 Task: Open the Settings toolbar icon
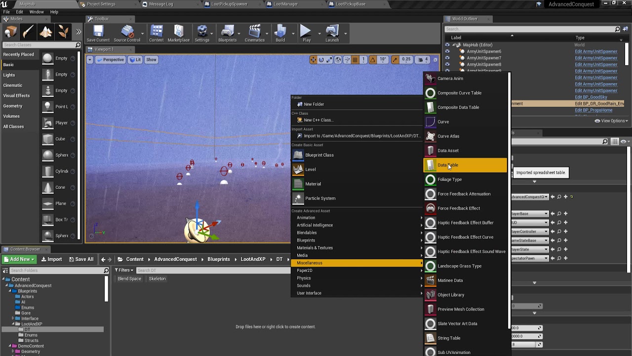click(x=202, y=34)
